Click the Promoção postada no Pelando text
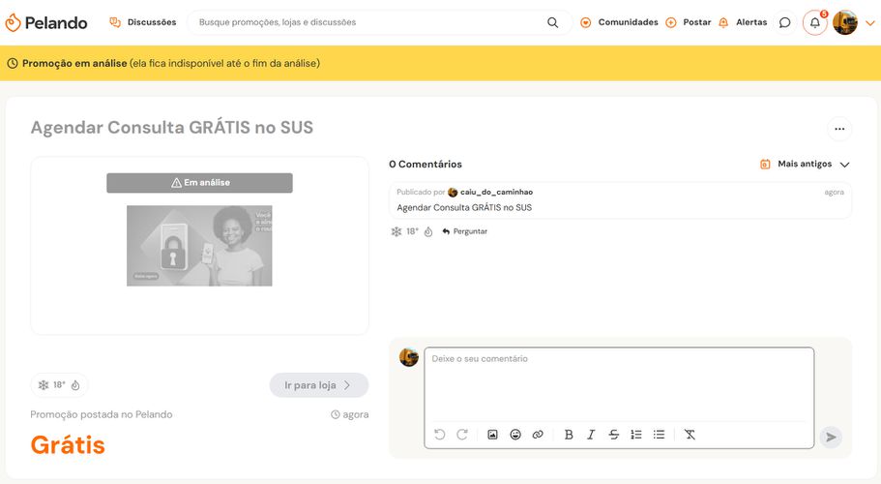This screenshot has width=881, height=484. pyautogui.click(x=102, y=415)
